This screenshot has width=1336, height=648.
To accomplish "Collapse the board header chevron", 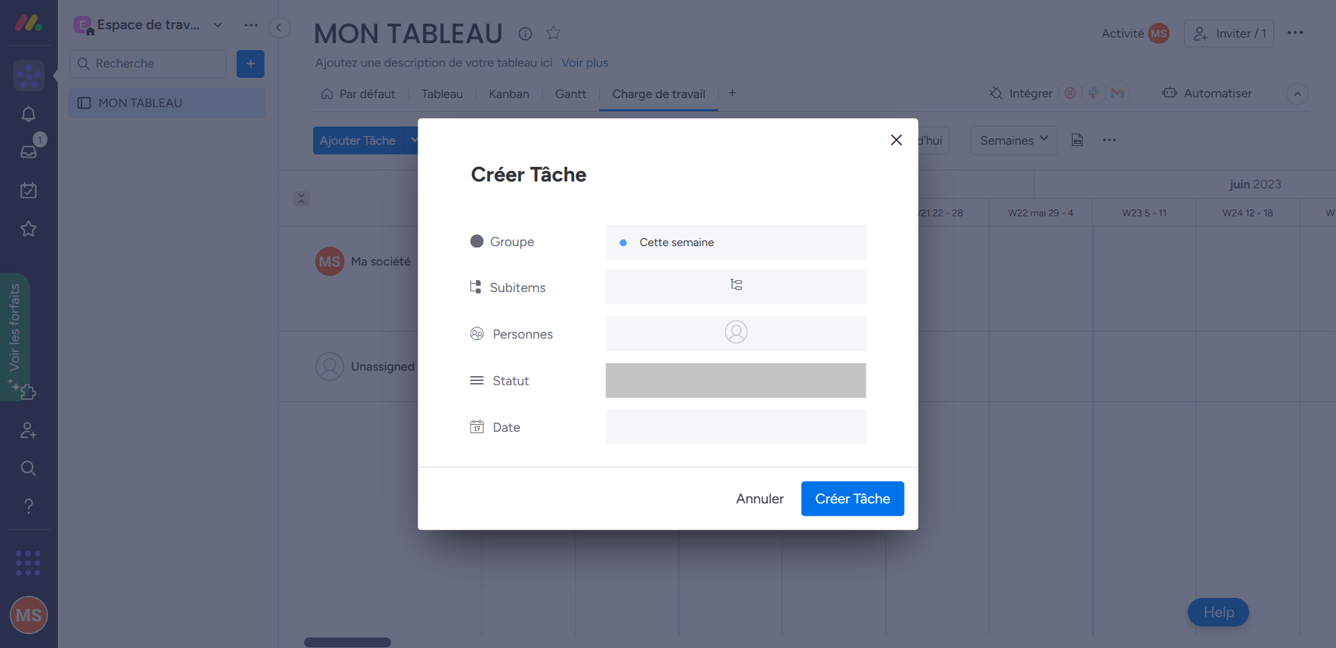I will tap(1297, 94).
